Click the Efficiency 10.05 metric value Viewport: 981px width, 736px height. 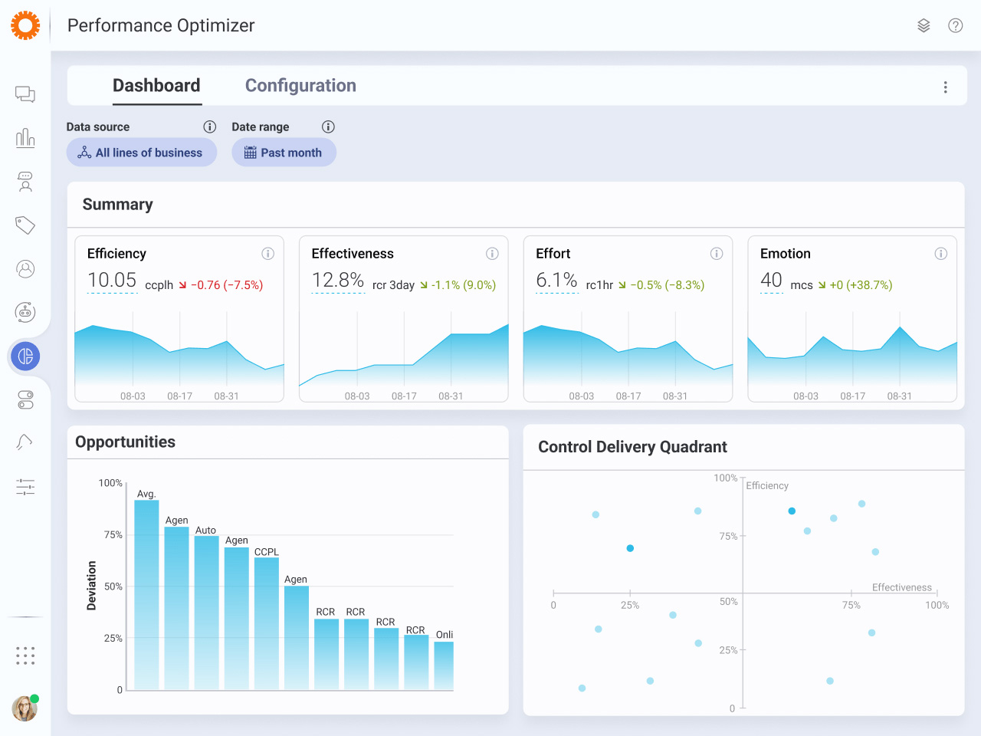pos(112,281)
